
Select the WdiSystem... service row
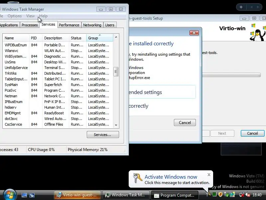click(58, 56)
